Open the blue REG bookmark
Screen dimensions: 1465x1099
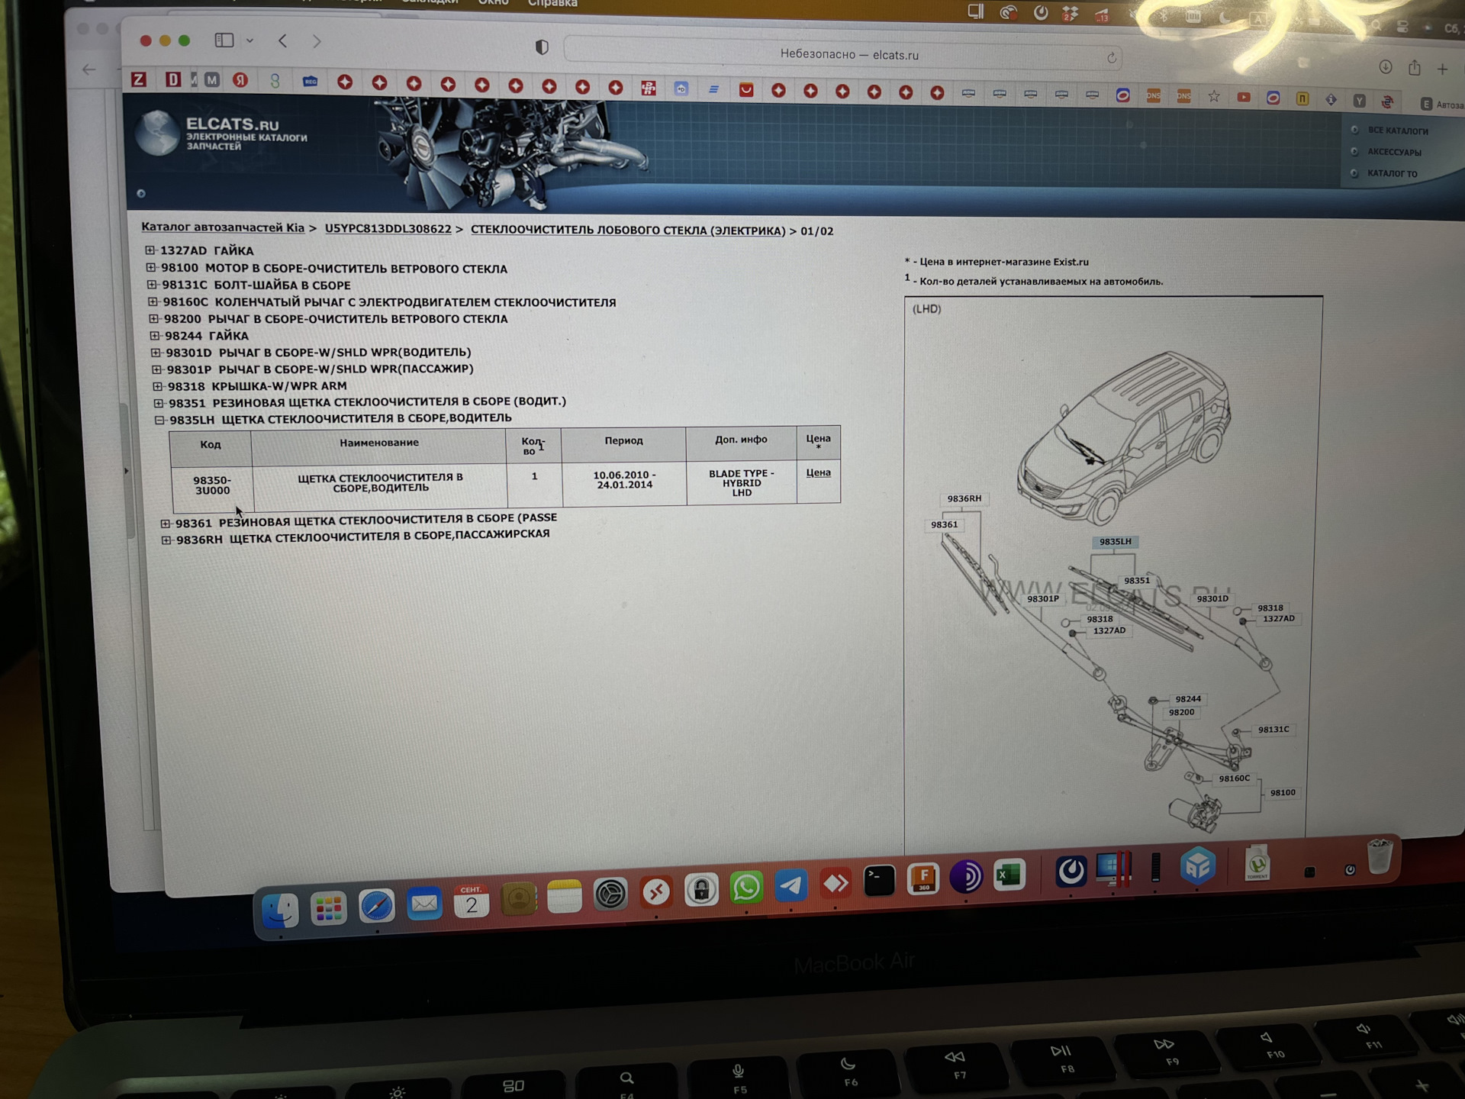coord(310,81)
